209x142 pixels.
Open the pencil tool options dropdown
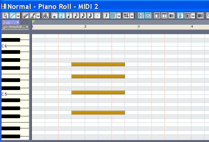pyautogui.click(x=18, y=15)
